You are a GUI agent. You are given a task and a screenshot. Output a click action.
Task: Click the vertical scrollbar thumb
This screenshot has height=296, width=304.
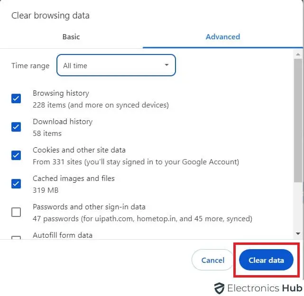coord(298,120)
